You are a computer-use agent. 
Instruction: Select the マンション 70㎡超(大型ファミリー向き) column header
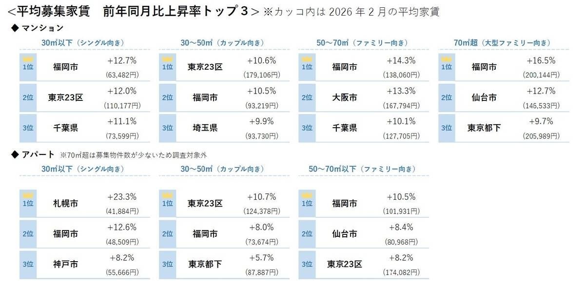click(503, 43)
